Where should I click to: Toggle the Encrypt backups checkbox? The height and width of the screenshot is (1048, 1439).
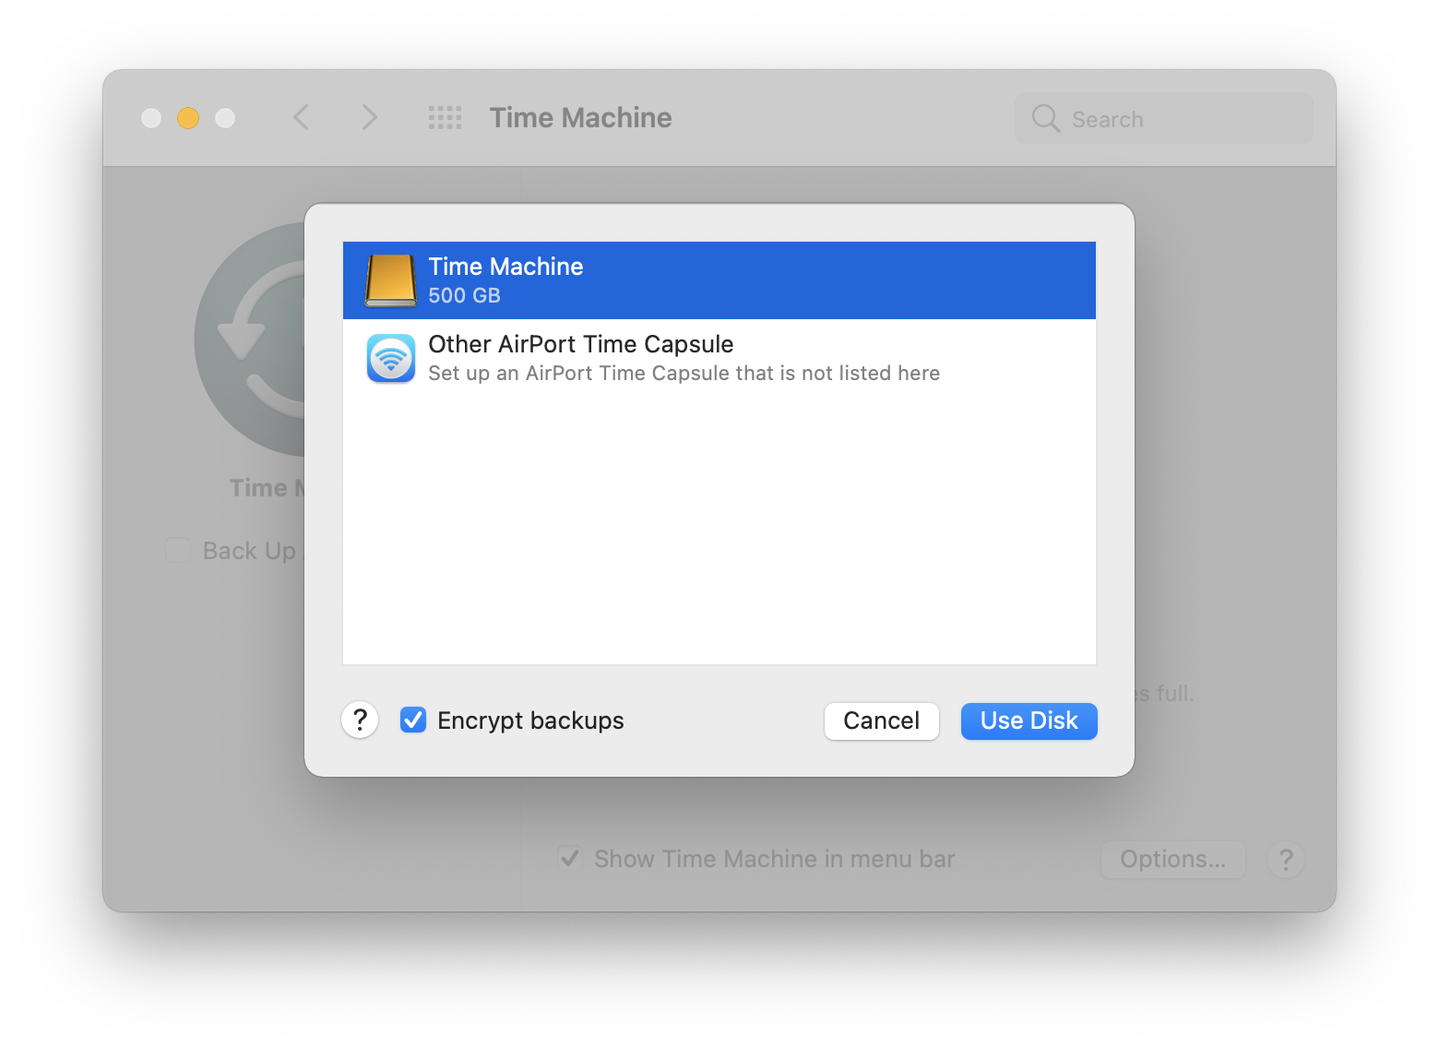413,720
